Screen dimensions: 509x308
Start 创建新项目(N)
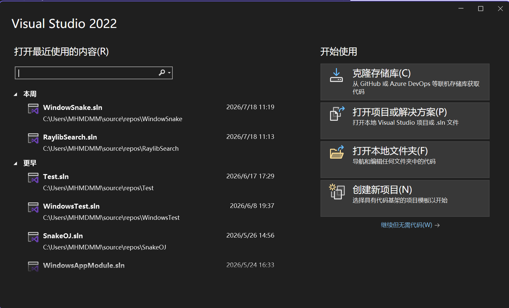coord(405,198)
